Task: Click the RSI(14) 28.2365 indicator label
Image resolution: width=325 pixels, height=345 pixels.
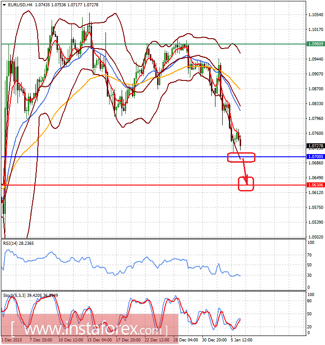Action: click(x=18, y=243)
